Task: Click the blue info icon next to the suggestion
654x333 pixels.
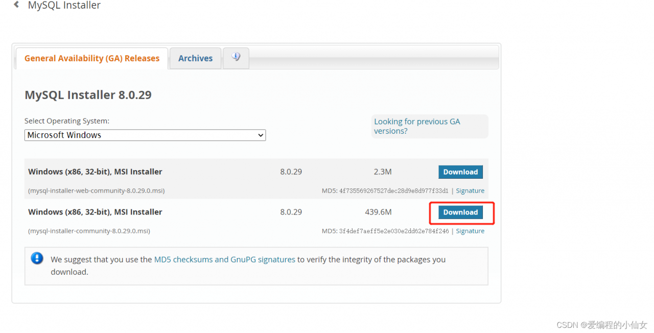Action: point(37,258)
